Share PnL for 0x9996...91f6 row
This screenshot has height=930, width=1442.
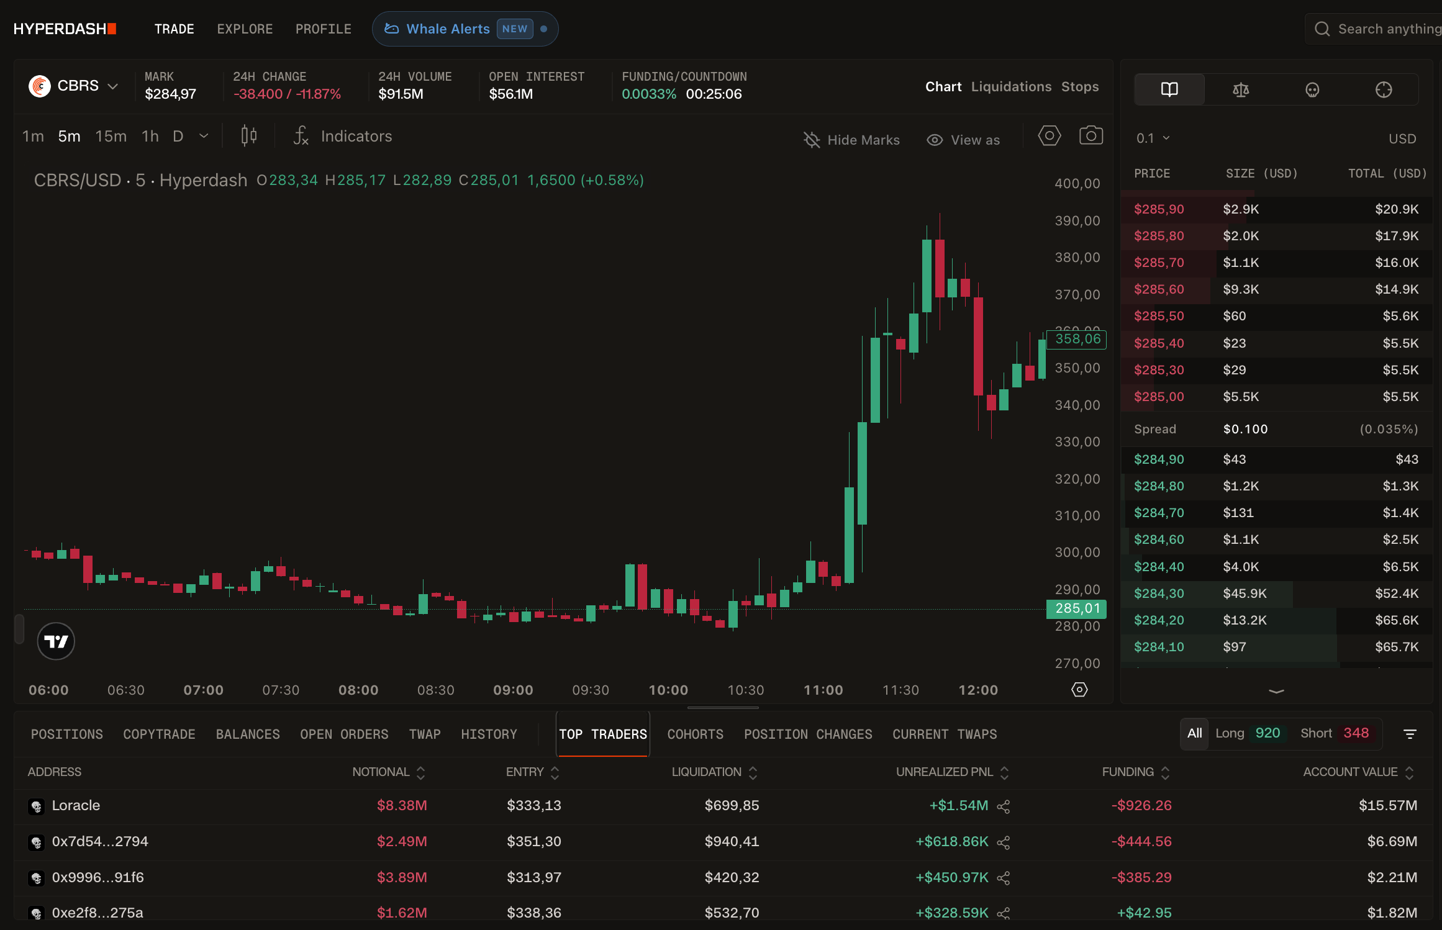pos(1004,878)
